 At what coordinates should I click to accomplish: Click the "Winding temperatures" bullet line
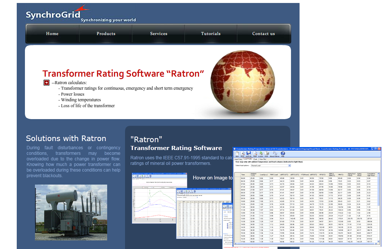pos(80,100)
